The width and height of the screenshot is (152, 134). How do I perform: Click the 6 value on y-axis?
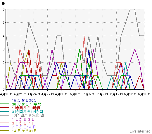[x=4, y=9]
